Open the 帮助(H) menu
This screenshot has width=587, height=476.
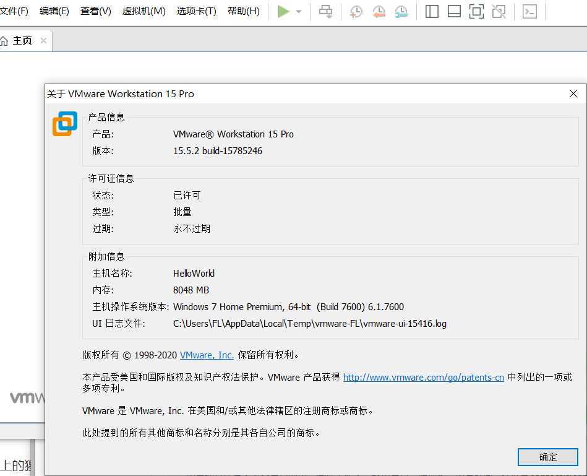(243, 11)
